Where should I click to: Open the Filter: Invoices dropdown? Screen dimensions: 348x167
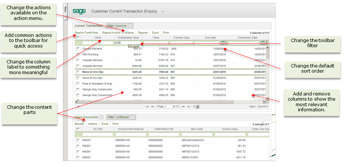[x=130, y=26]
